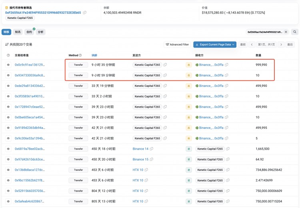Copy Binance receiver address in 999,990 row

click(226, 65)
